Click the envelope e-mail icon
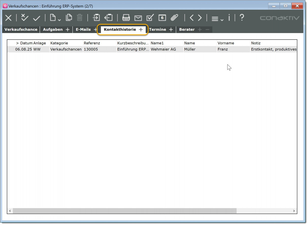The width and height of the screenshot is (308, 225). coord(138,18)
